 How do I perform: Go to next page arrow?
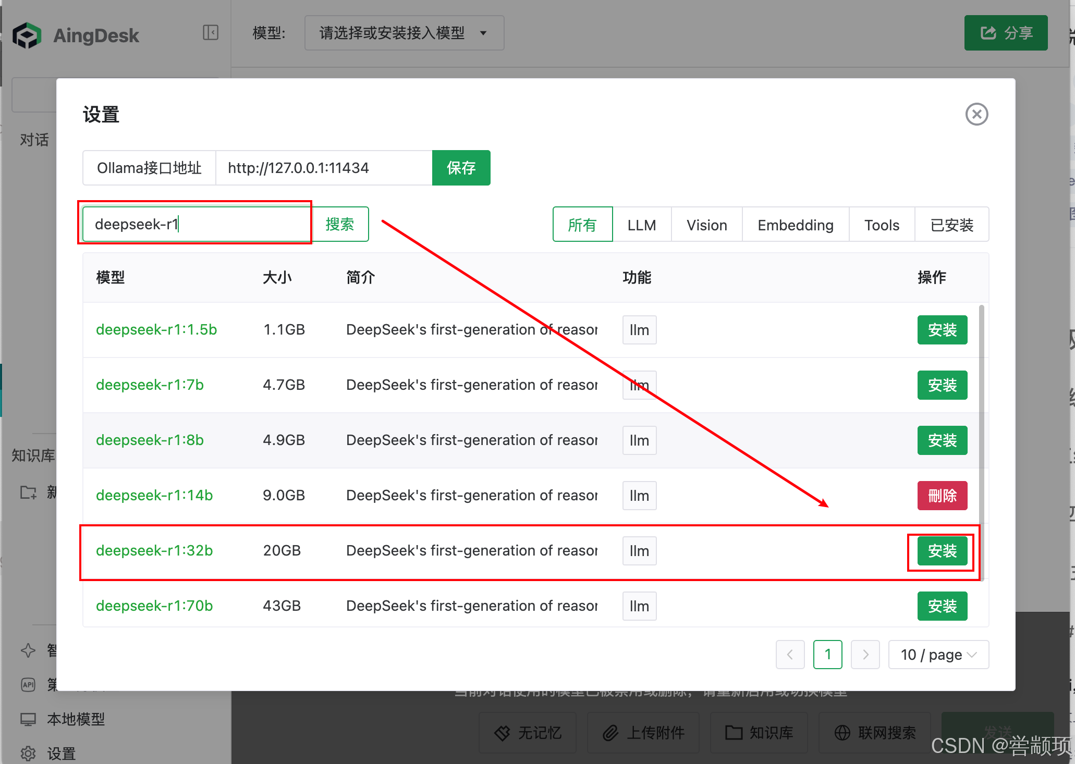pos(865,654)
